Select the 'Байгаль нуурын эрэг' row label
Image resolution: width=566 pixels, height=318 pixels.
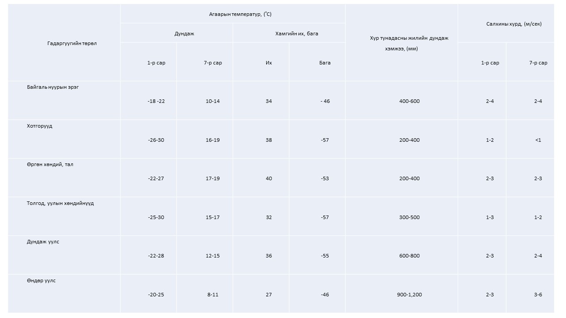[53, 87]
